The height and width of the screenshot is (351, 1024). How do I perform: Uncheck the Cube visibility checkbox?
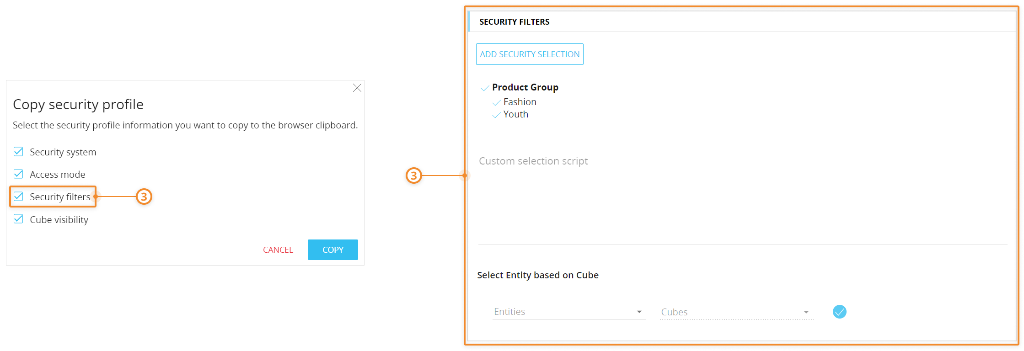[18, 219]
